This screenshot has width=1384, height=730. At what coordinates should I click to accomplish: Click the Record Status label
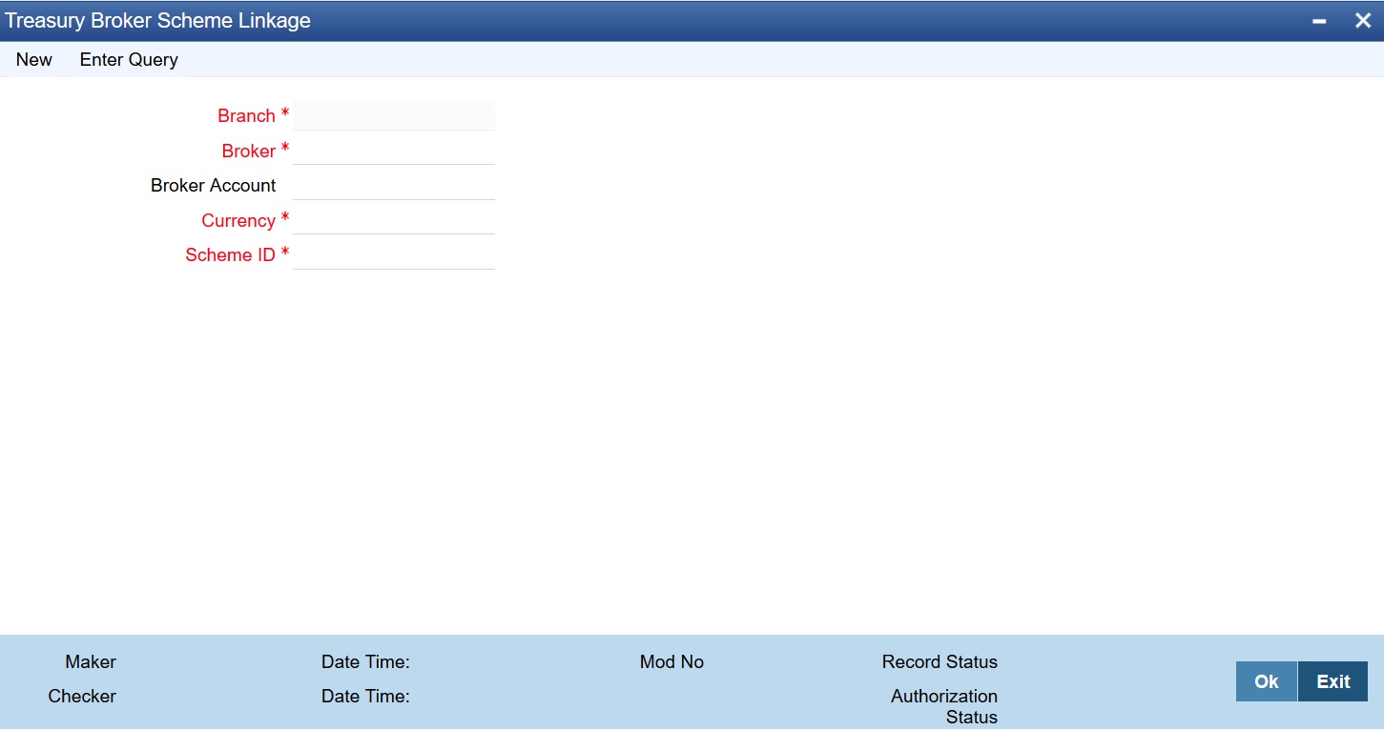point(940,661)
